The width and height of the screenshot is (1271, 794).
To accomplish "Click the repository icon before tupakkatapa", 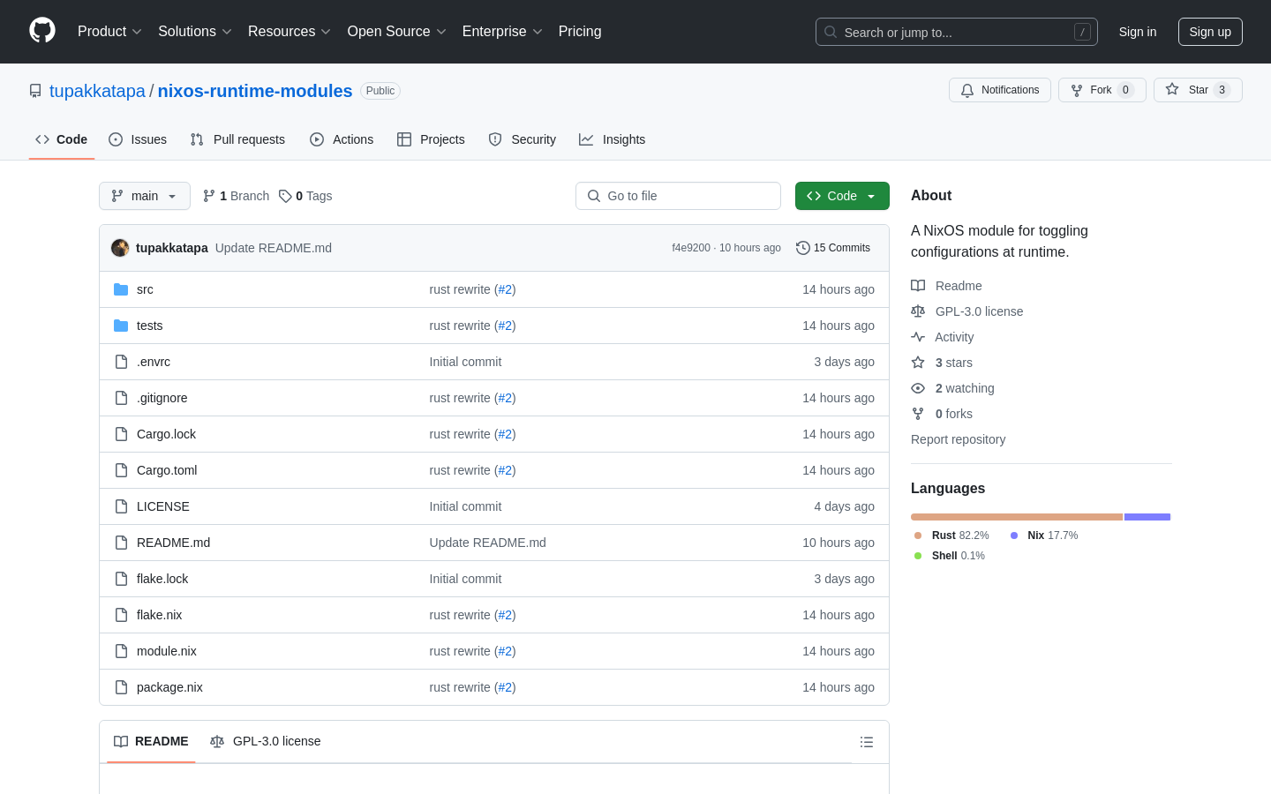I will click(35, 91).
